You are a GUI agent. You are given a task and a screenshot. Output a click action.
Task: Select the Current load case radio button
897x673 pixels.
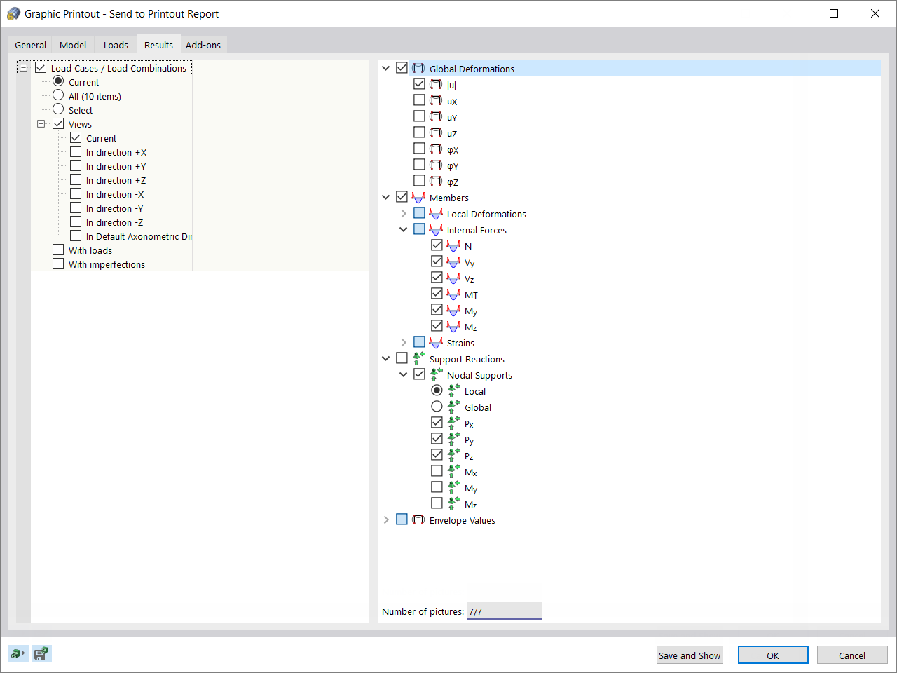pyautogui.click(x=58, y=81)
